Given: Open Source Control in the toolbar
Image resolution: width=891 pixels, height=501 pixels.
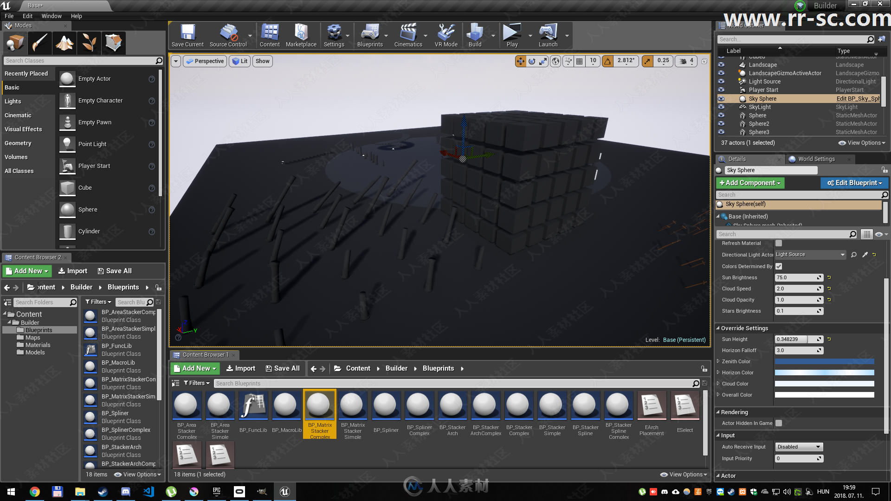Looking at the screenshot, I should [228, 36].
